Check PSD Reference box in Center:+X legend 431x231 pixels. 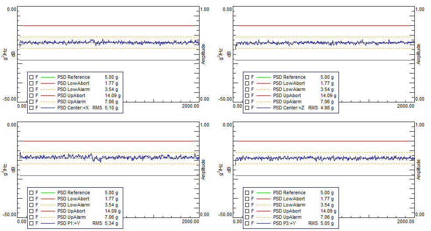coord(32,77)
